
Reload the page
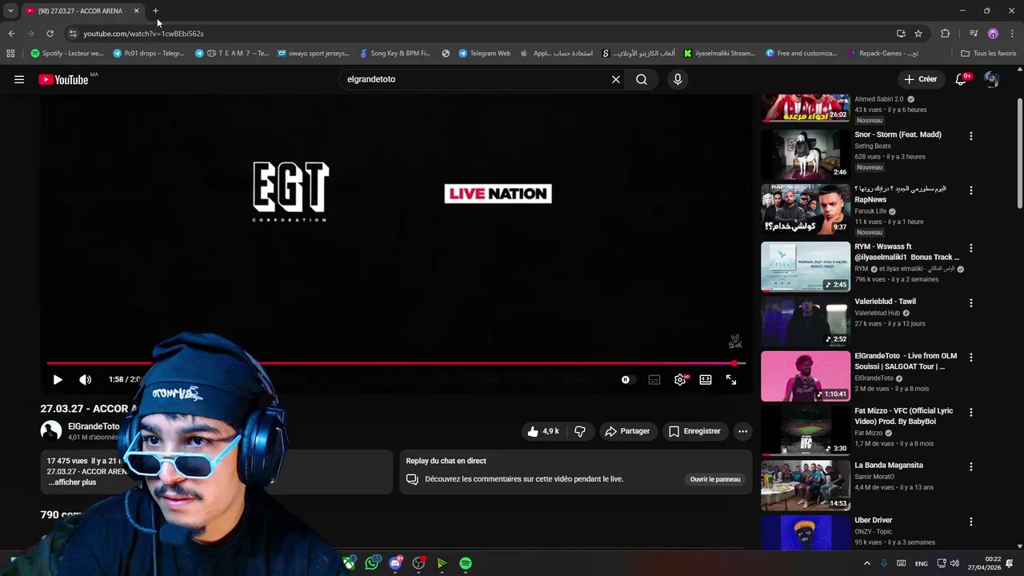tap(50, 34)
